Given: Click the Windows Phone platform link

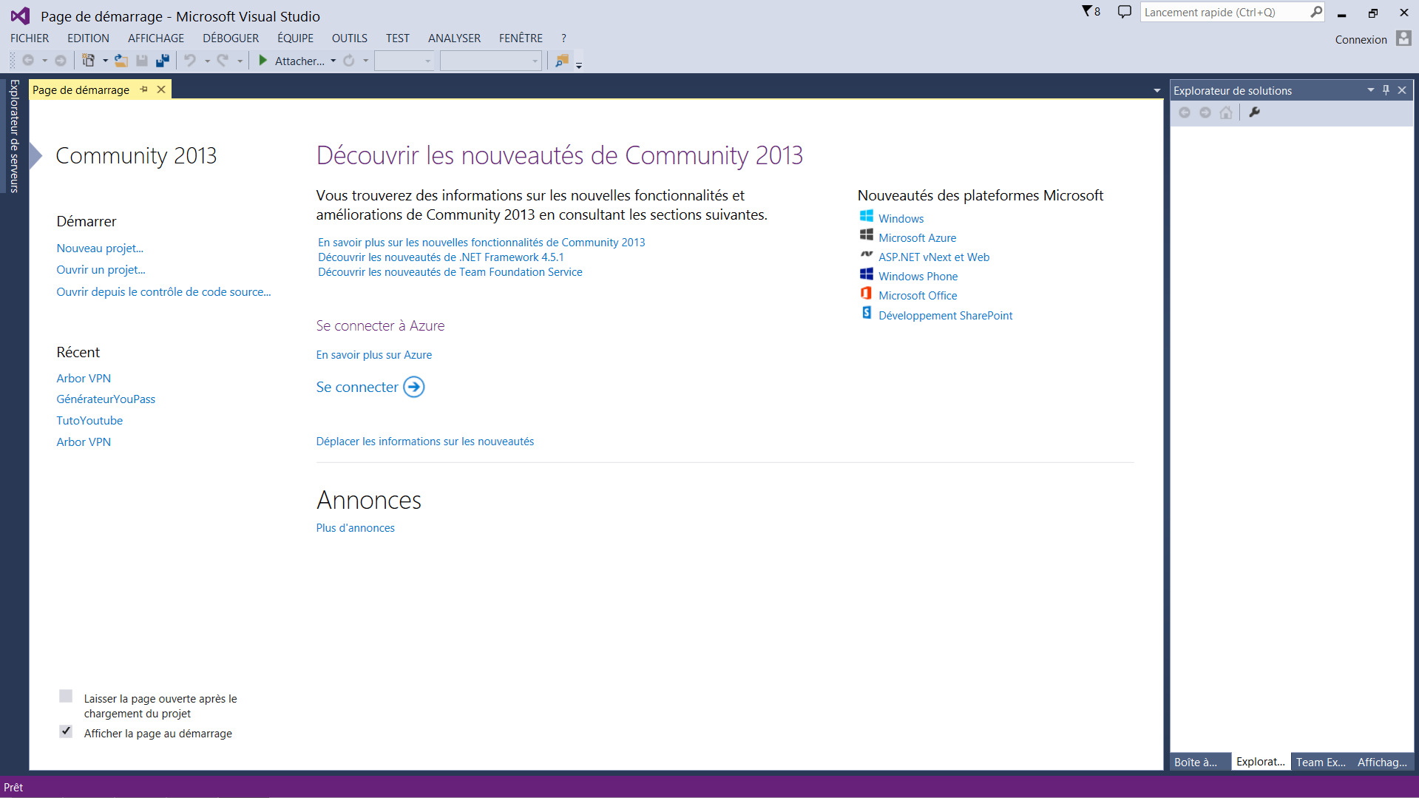Looking at the screenshot, I should point(918,277).
